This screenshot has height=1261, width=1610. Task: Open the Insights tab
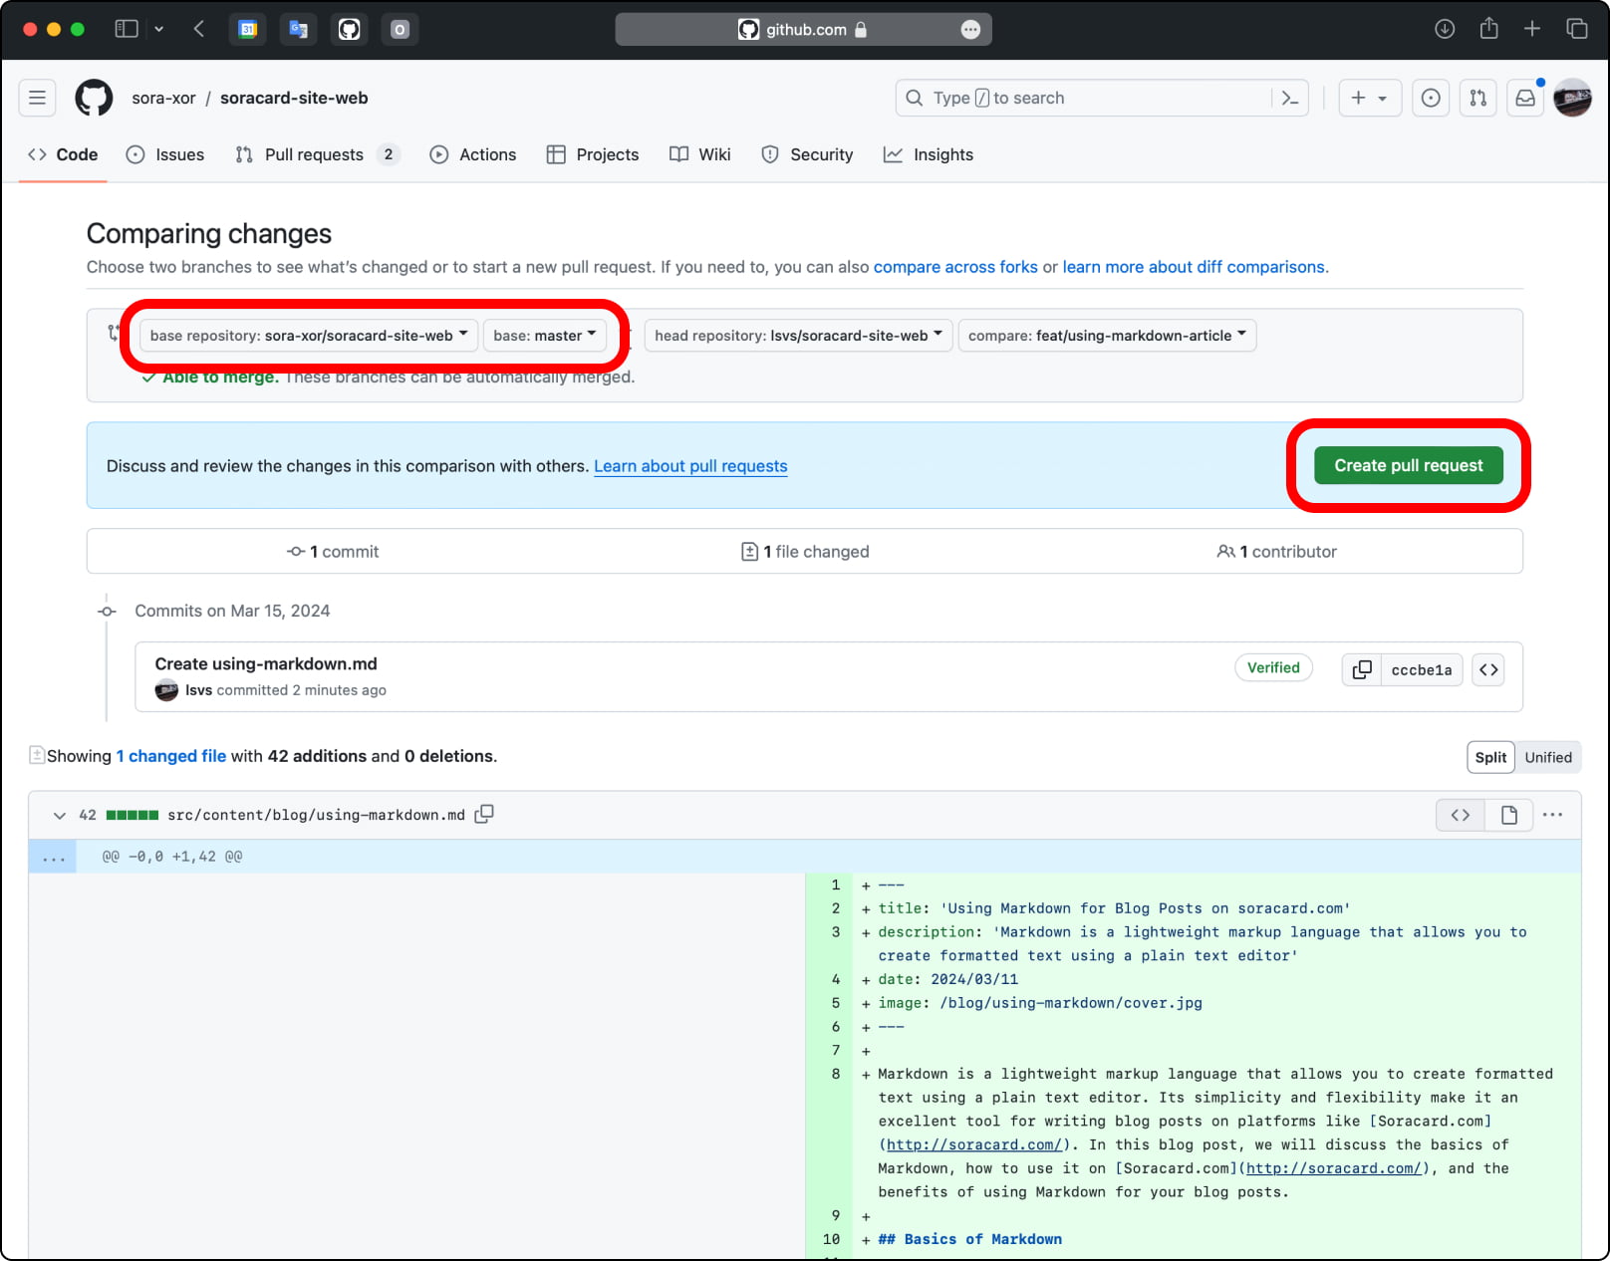click(929, 154)
